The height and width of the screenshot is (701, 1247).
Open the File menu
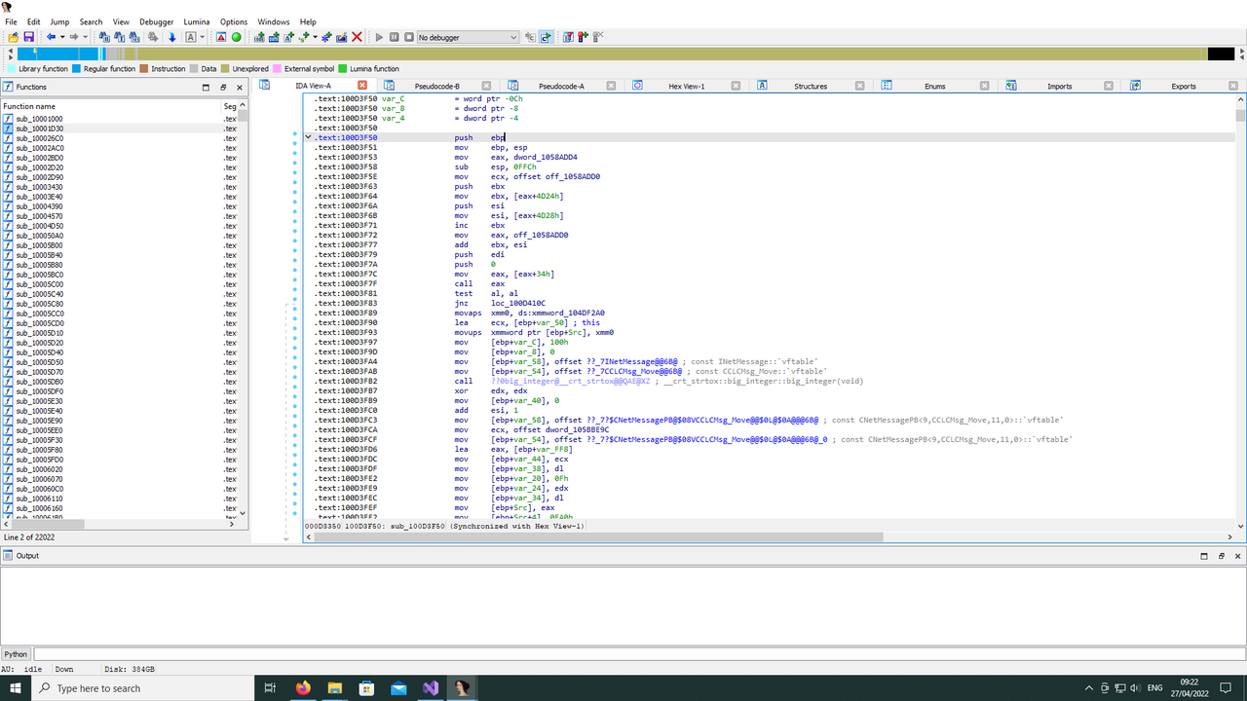tap(11, 21)
